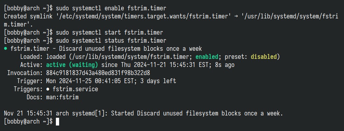Click the terminal cursor block at the prompt

[57, 121]
